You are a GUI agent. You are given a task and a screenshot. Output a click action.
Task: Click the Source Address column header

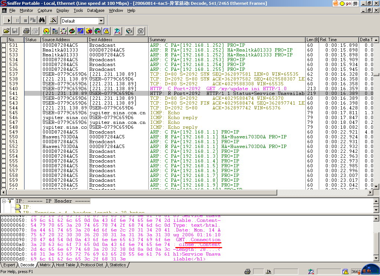(56, 40)
